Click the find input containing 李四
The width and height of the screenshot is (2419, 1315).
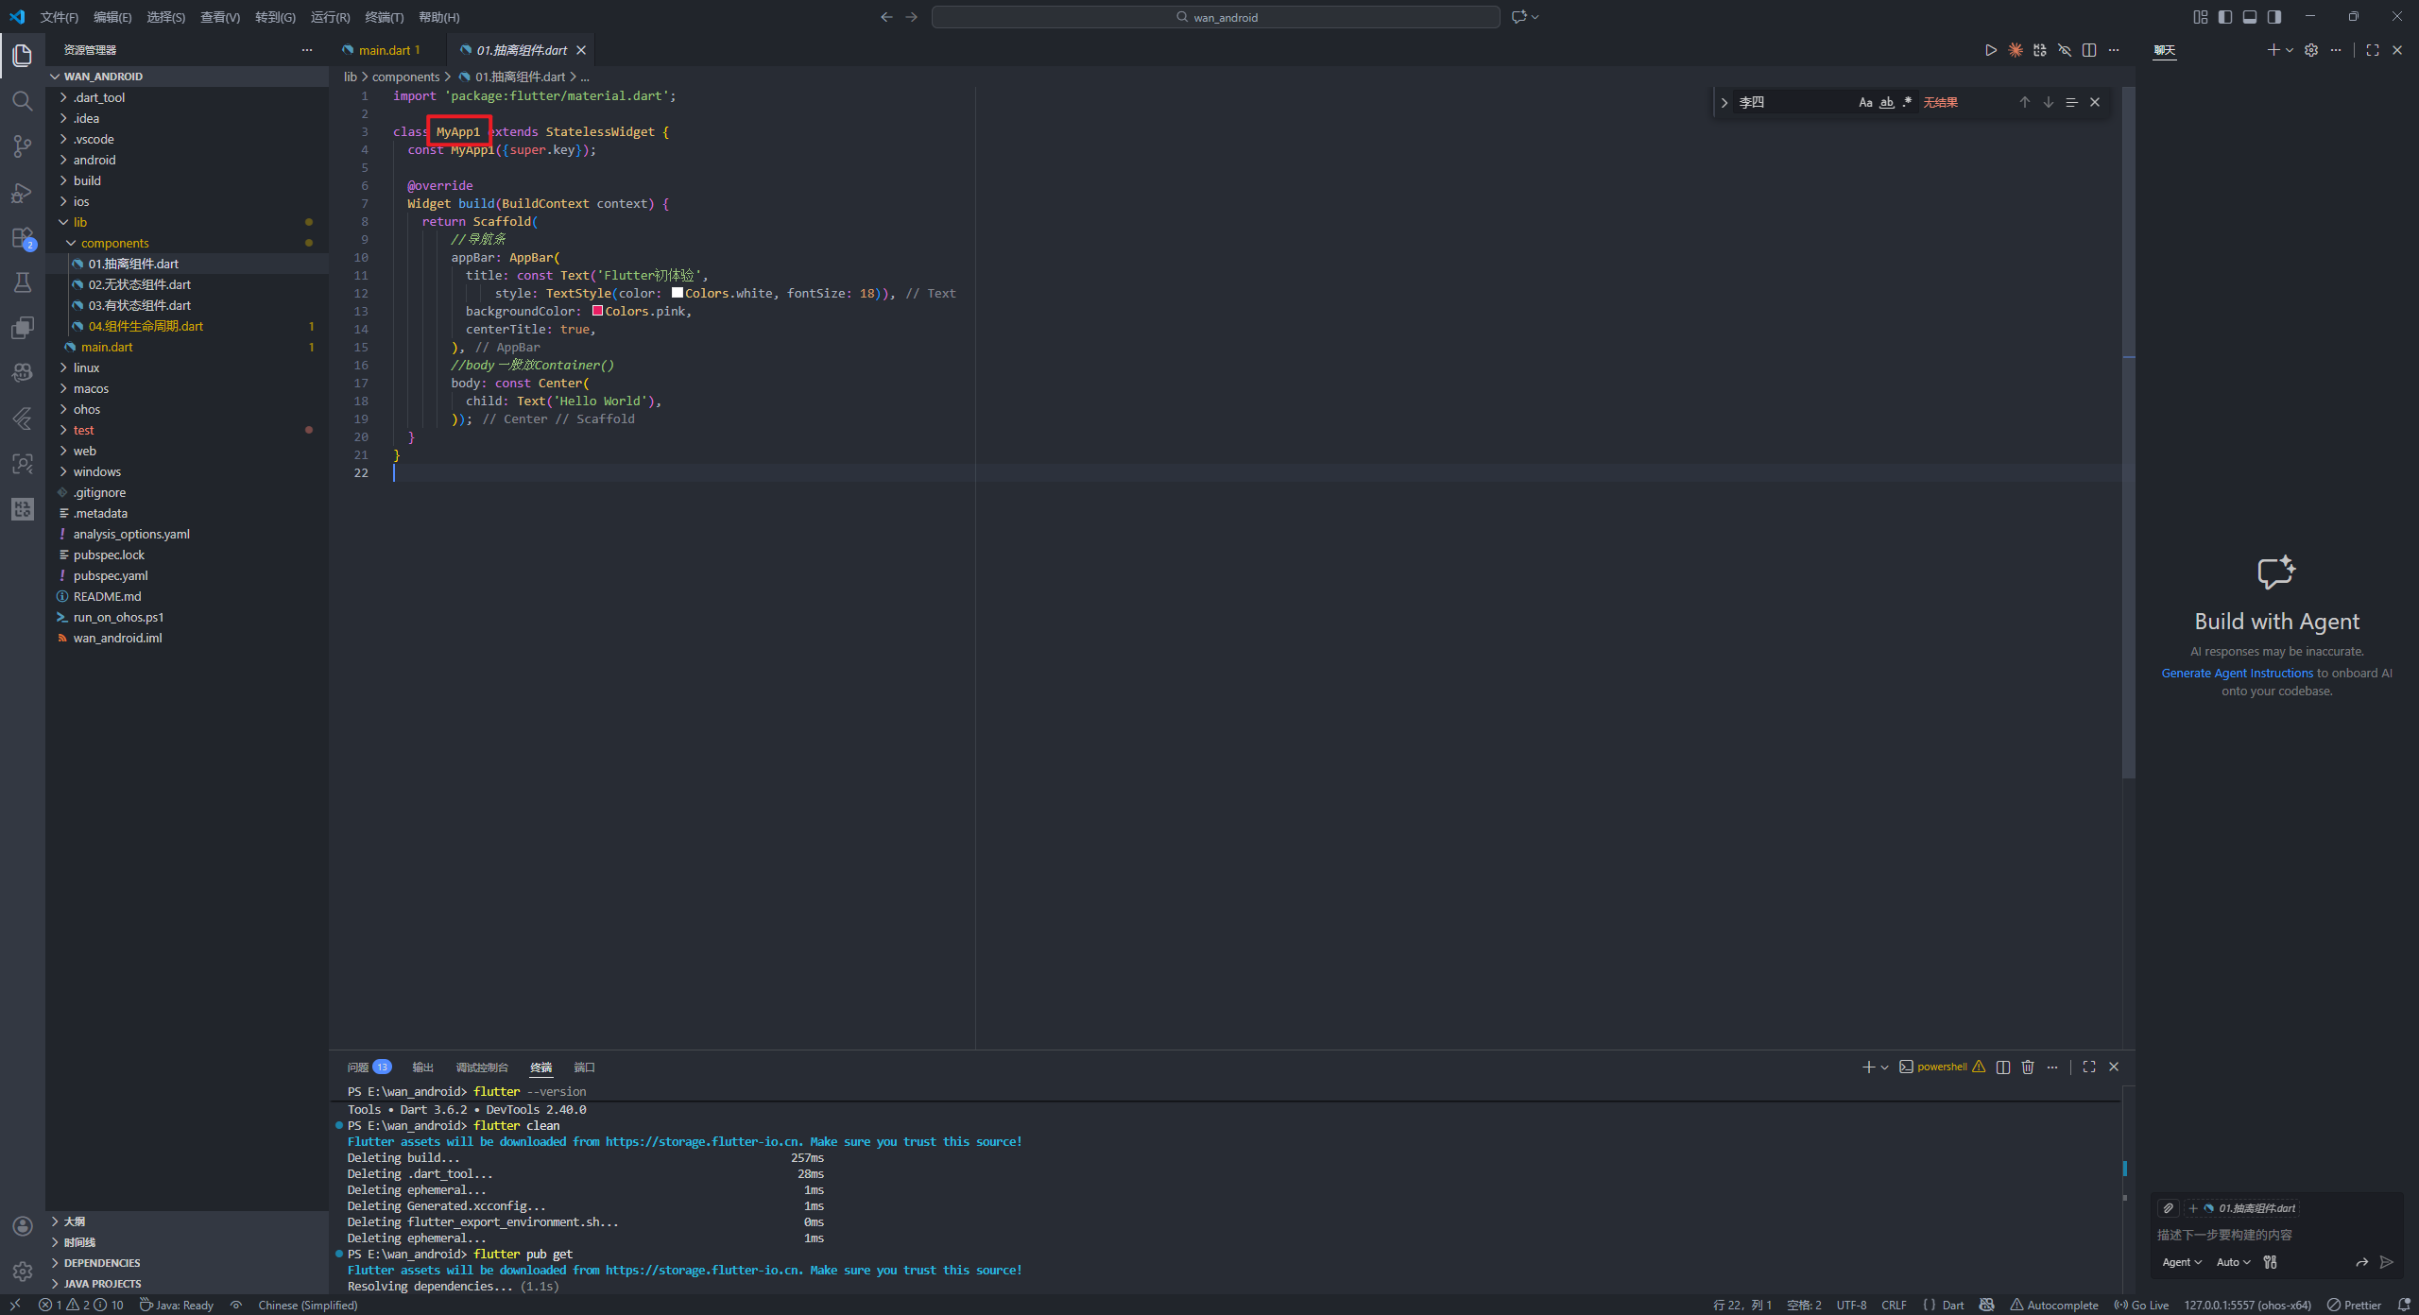(1791, 102)
